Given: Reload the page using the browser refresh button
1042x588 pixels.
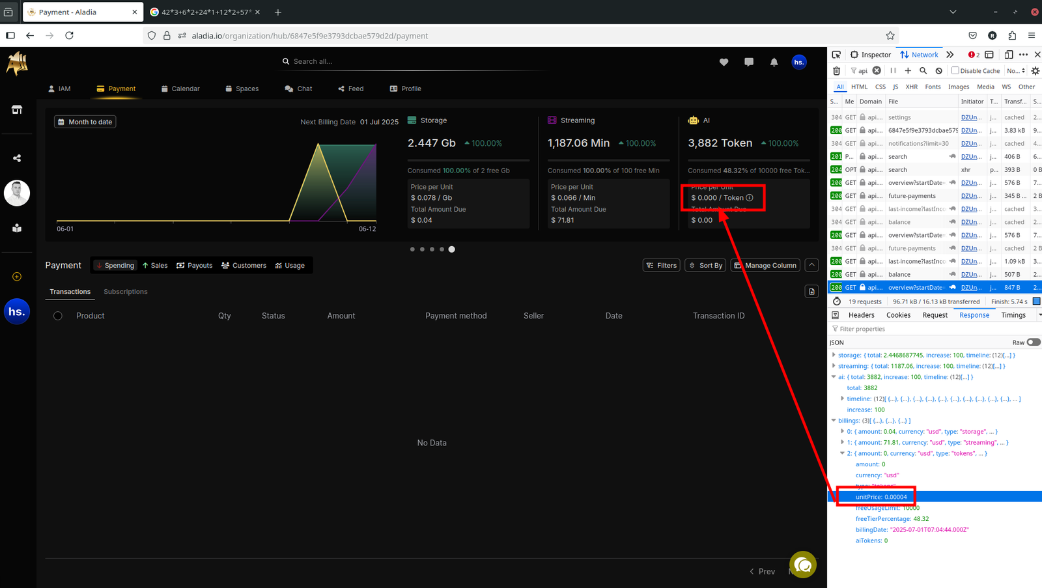Looking at the screenshot, I should click(x=69, y=36).
